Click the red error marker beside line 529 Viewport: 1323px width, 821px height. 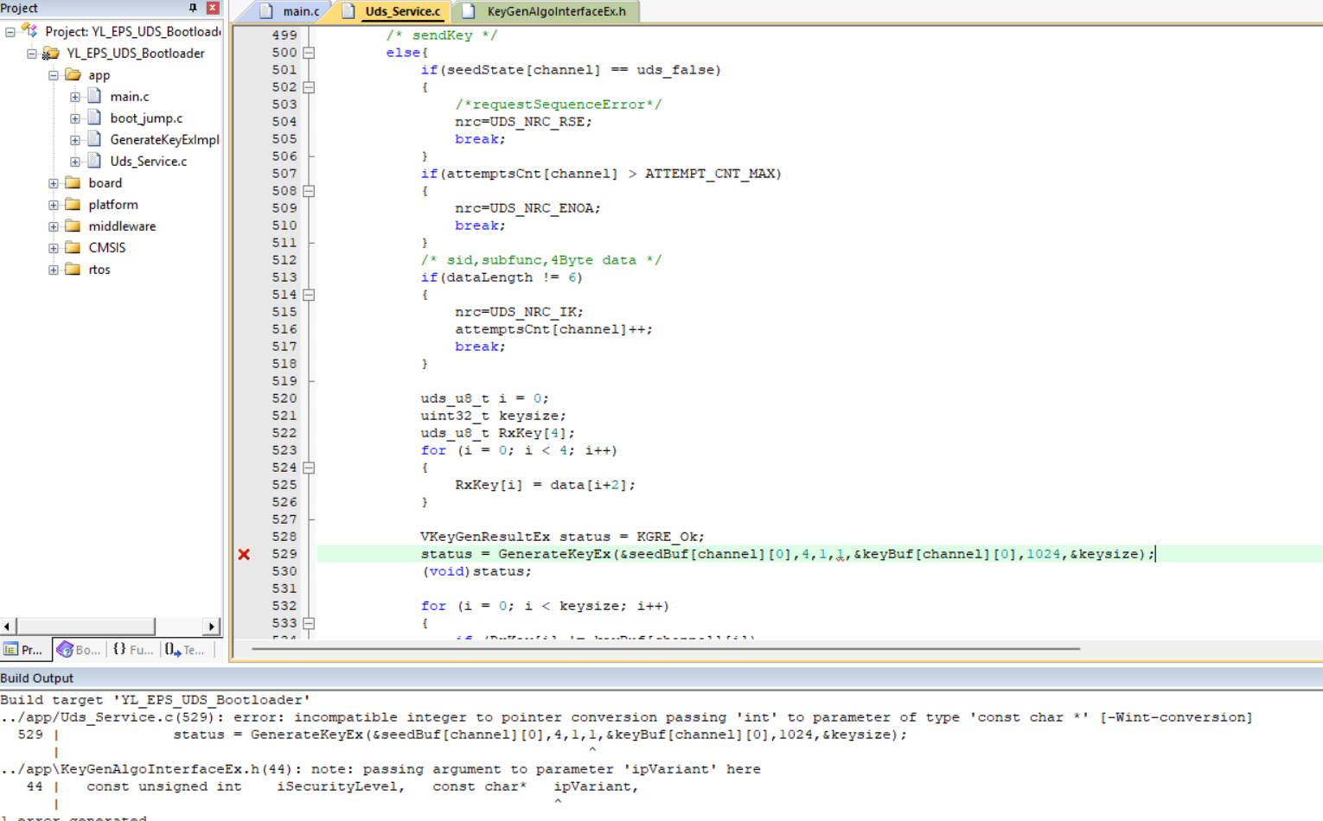click(244, 554)
